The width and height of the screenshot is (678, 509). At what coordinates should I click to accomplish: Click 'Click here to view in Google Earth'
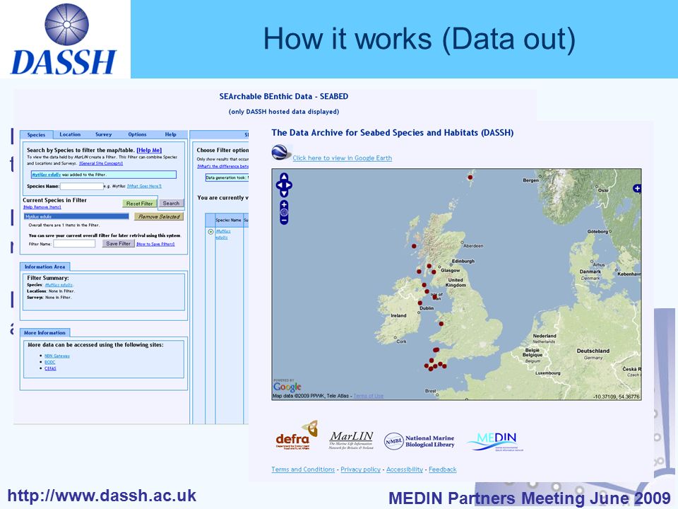[342, 158]
